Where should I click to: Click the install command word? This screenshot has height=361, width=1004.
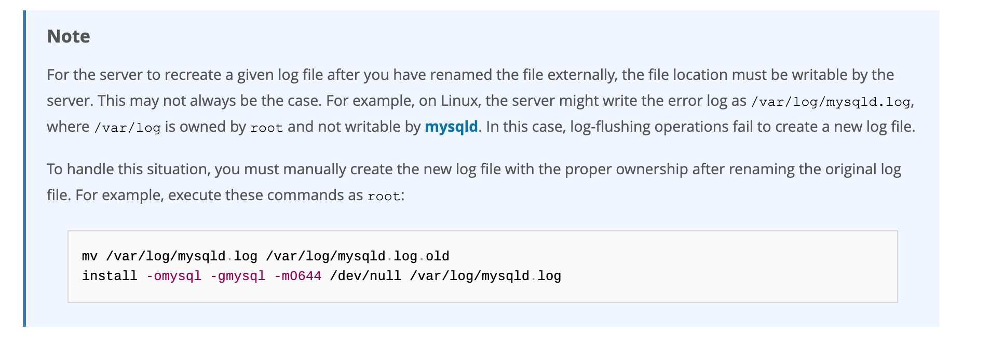coord(110,276)
